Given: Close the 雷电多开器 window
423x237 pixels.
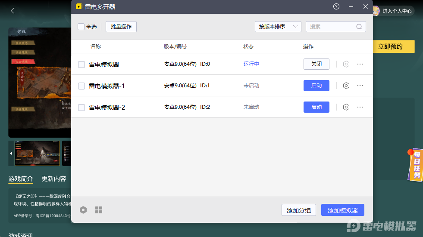Looking at the screenshot, I should click(366, 6).
